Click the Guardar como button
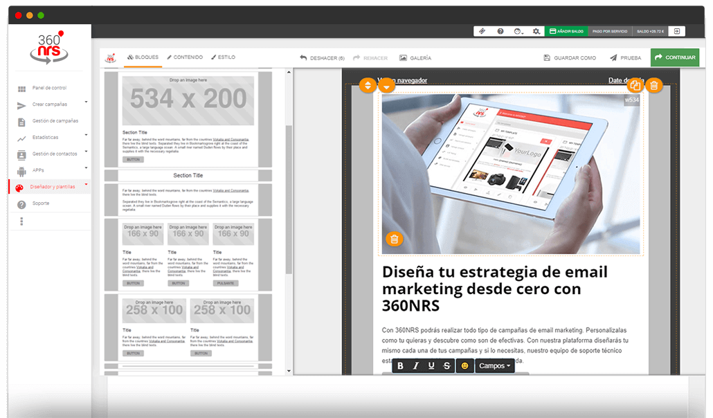The image size is (713, 418). pos(570,58)
